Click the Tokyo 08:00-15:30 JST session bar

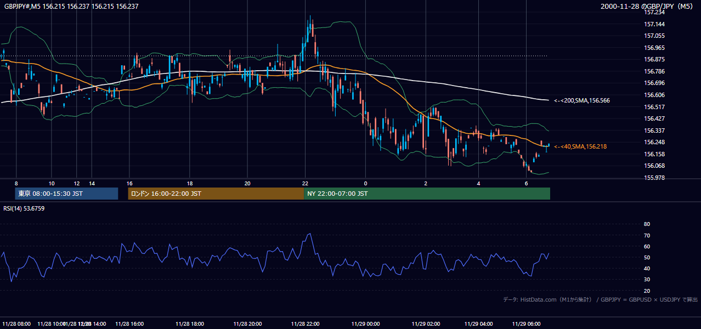pyautogui.click(x=66, y=194)
